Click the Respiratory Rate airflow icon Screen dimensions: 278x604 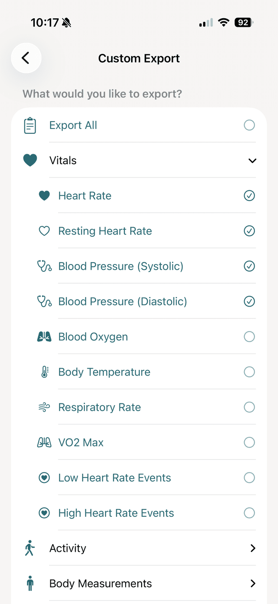44,407
